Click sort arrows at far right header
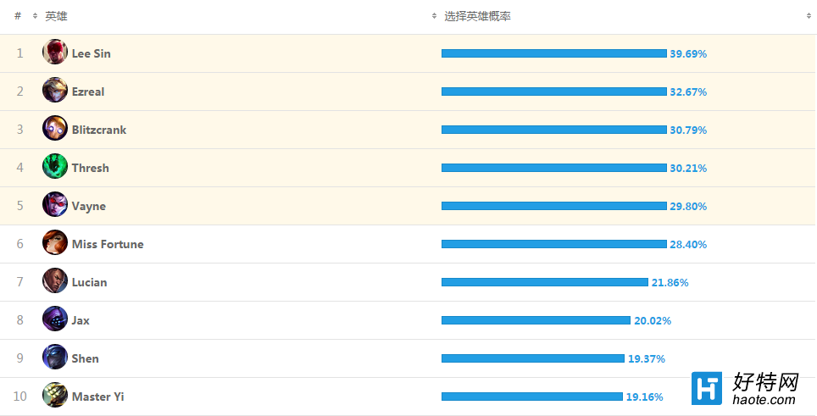 (809, 16)
